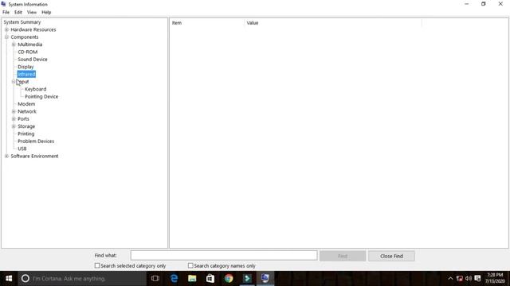The height and width of the screenshot is (286, 510).
Task: Enable Search selected category only
Action: pyautogui.click(x=97, y=265)
